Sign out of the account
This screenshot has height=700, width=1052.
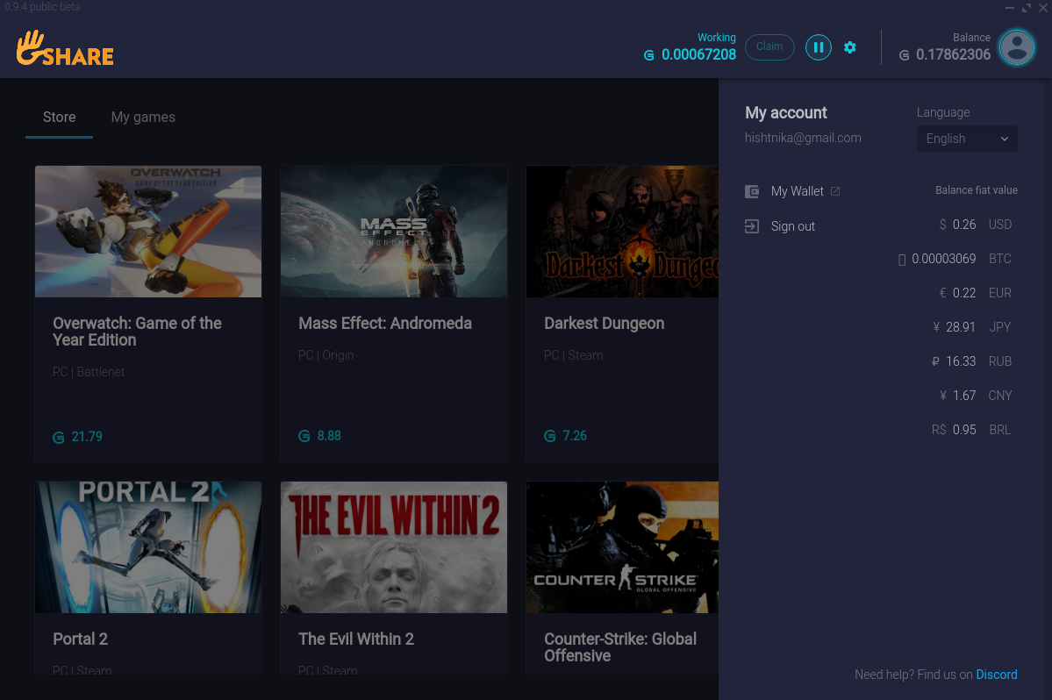pyautogui.click(x=793, y=226)
